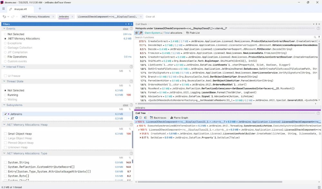322x189 pixels.
Task: Collapse the Interval Filters section
Action: [4, 67]
